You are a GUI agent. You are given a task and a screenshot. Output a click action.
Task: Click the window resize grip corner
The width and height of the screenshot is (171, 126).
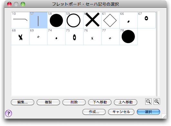pos(164,116)
